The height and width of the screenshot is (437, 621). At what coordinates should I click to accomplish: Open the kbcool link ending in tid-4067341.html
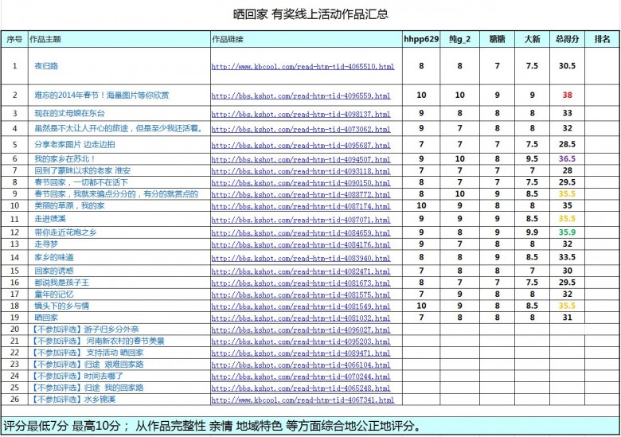(303, 400)
